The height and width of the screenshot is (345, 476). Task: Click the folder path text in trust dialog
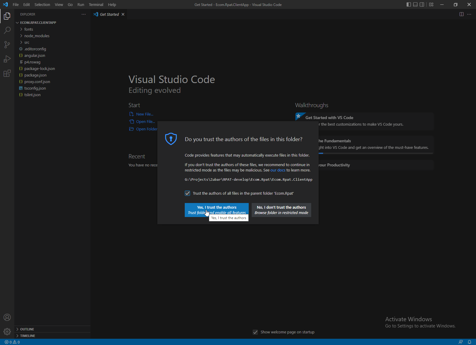tap(248, 179)
